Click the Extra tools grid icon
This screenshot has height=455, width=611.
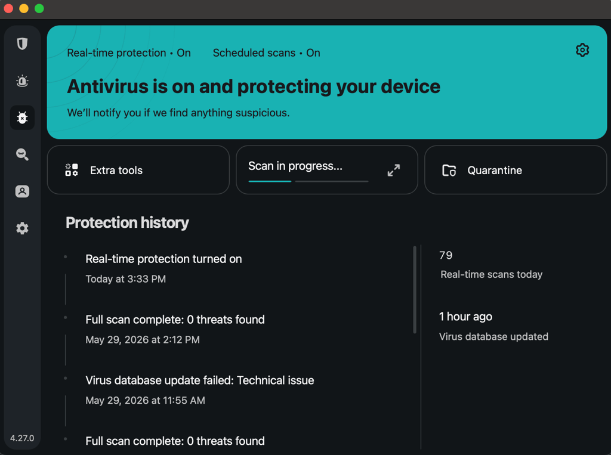pos(72,170)
